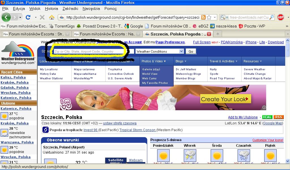
Task: Switch to the first Forum miłośników Escorta tab
Action: 34,34
